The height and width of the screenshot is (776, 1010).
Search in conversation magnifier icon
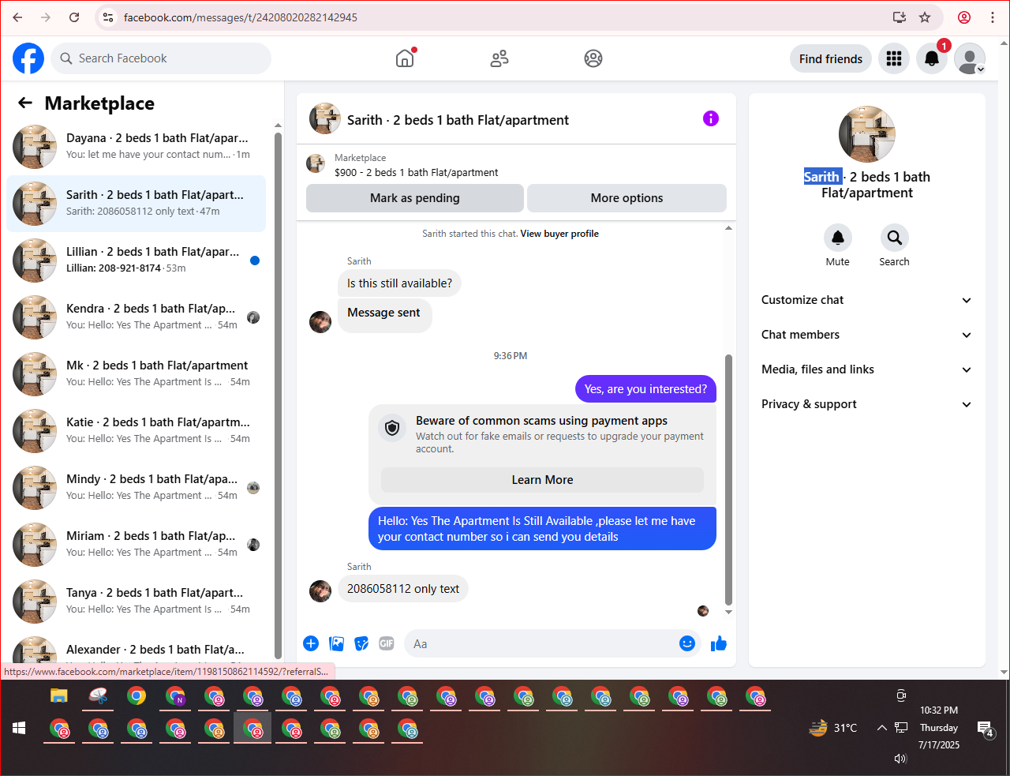tap(895, 238)
